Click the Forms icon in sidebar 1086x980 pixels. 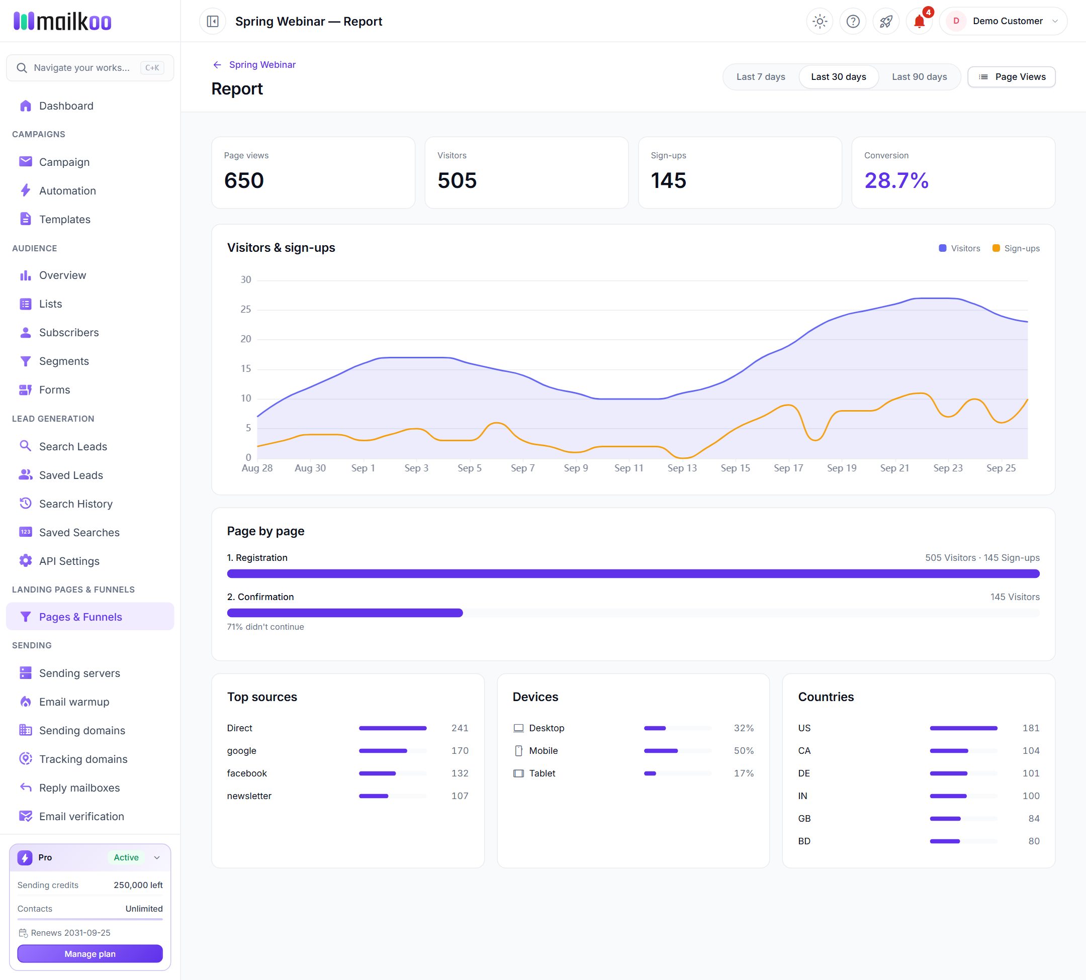(25, 389)
